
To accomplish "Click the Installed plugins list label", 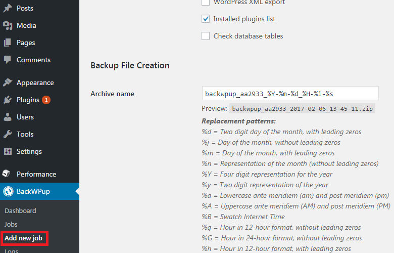I will coord(244,19).
